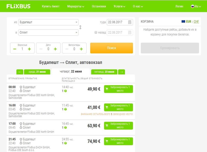Add a child with plus icon
The height and width of the screenshot is (152, 207).
coord(55,49)
